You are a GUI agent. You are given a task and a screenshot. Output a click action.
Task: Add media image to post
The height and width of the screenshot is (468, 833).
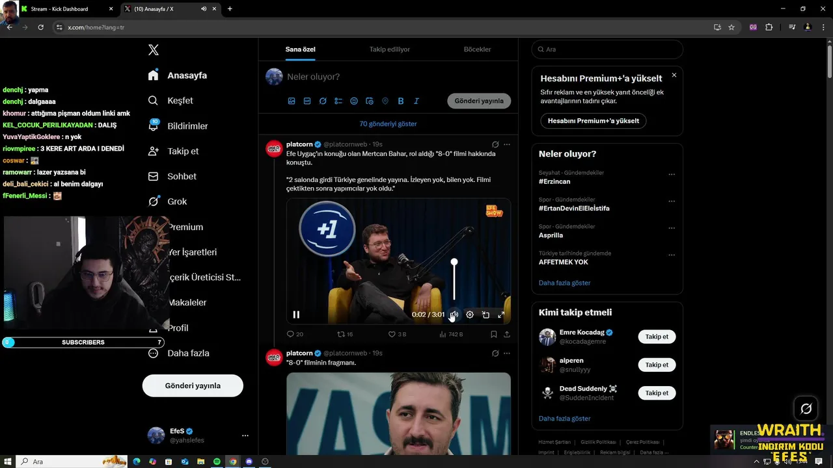click(292, 101)
